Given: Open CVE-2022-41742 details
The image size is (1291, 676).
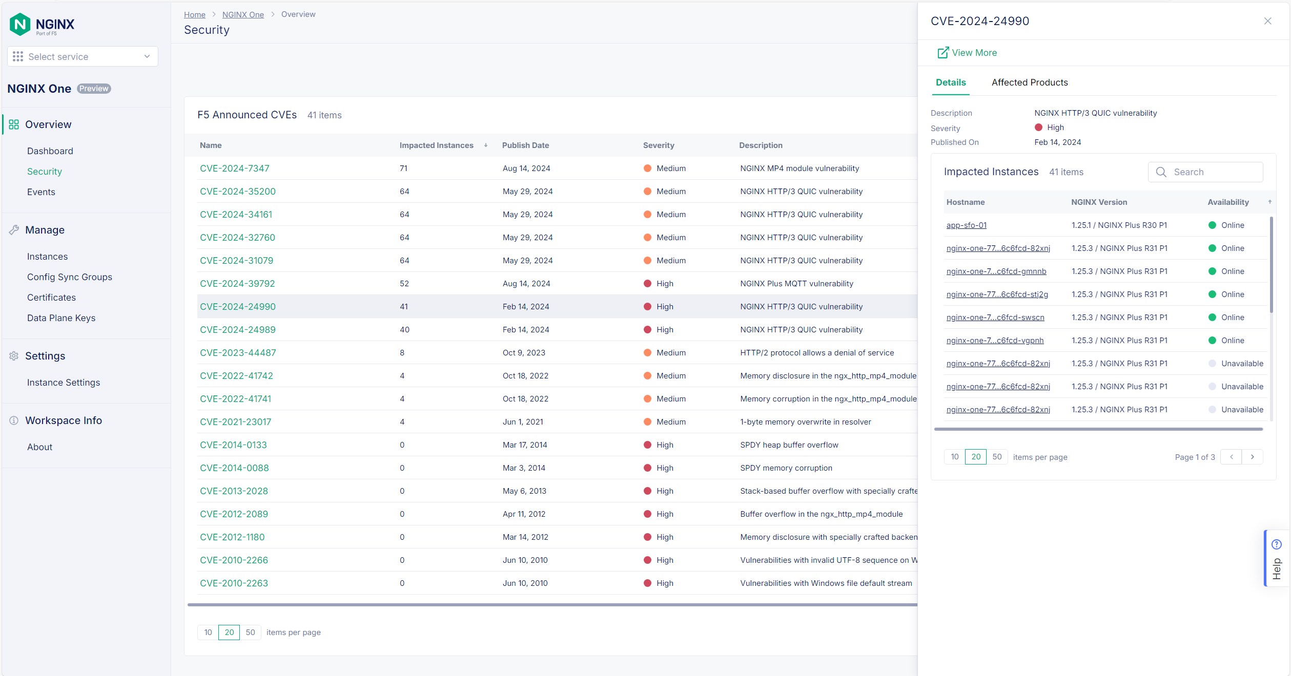Looking at the screenshot, I should pyautogui.click(x=236, y=376).
